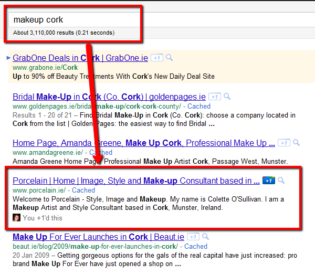Open Cached link for porcelain.ie
This screenshot has height=275, width=315.
tap(83, 190)
